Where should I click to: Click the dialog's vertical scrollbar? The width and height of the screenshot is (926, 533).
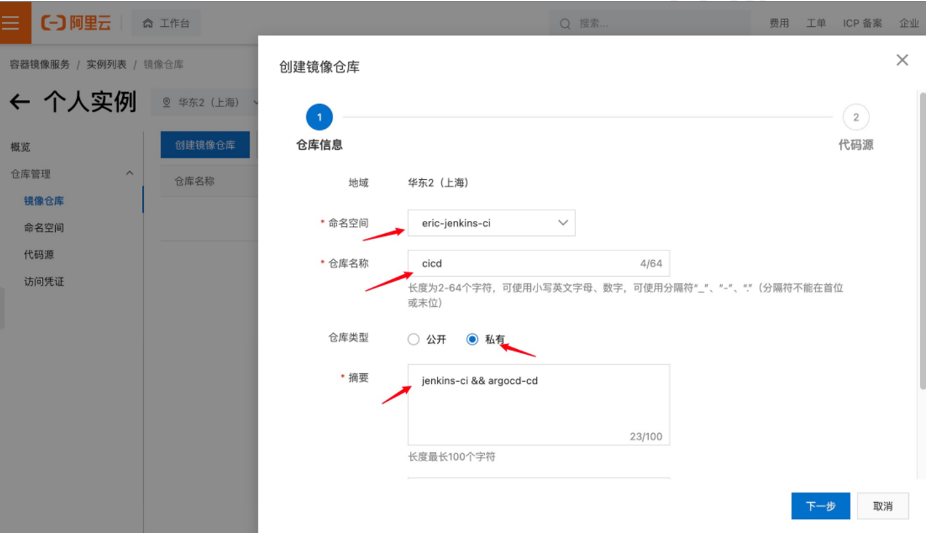coord(921,237)
